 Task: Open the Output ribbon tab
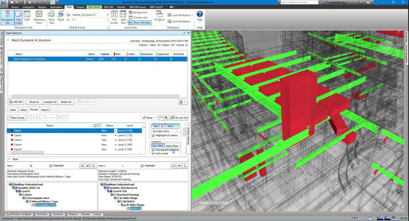tap(80, 7)
